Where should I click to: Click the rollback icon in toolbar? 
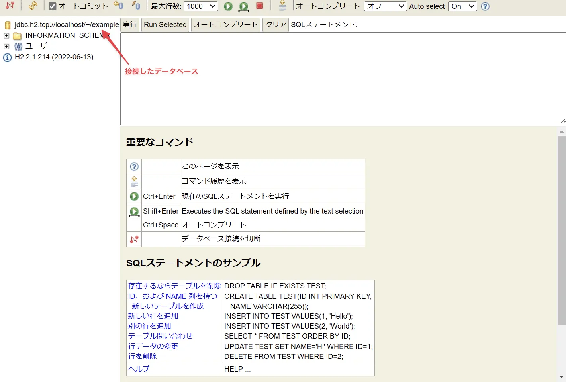(118, 6)
